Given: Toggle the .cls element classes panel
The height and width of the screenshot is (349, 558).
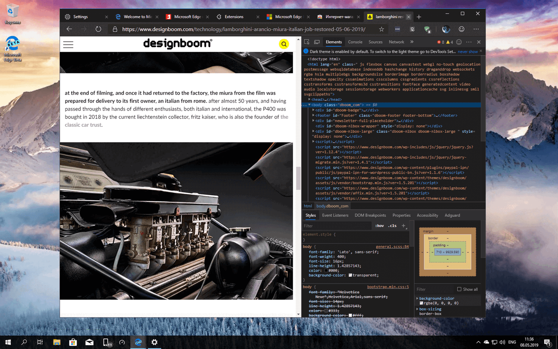Looking at the screenshot, I should 392,226.
